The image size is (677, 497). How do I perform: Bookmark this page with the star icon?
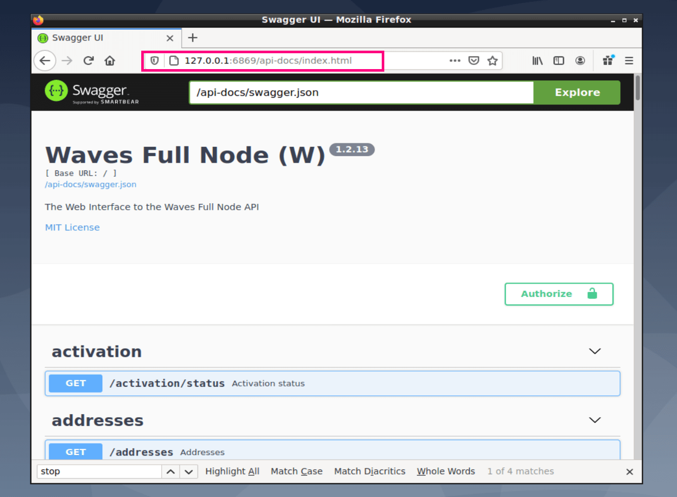[492, 60]
